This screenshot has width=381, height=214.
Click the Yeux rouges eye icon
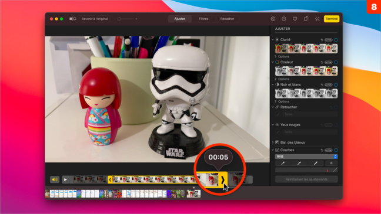pyautogui.click(x=278, y=124)
